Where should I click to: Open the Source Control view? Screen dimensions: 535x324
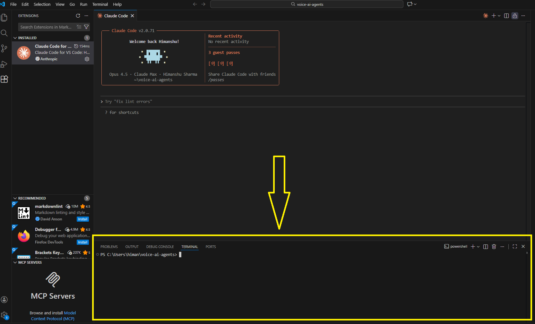point(4,48)
